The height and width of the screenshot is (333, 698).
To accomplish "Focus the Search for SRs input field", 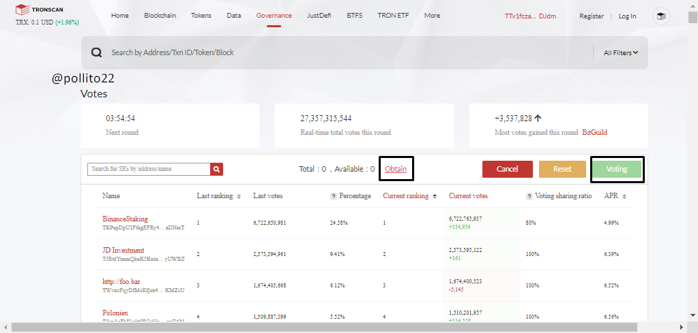I will tap(149, 169).
